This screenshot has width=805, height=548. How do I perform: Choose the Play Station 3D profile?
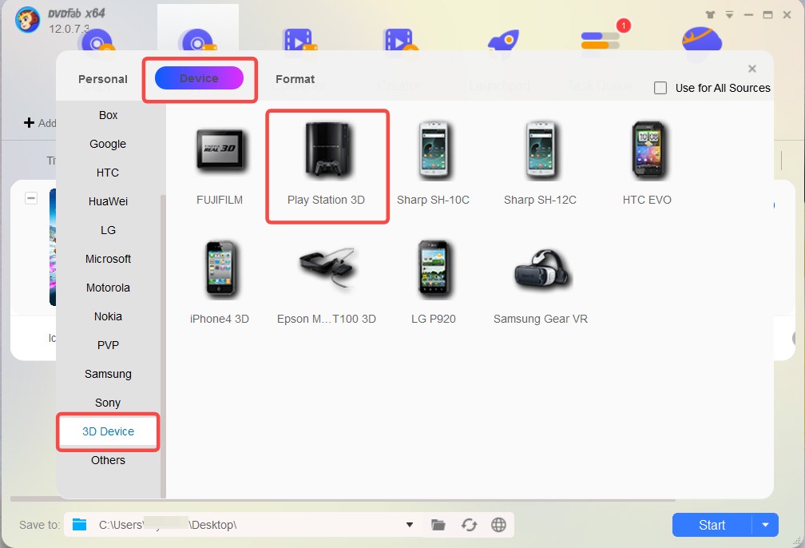click(x=327, y=165)
